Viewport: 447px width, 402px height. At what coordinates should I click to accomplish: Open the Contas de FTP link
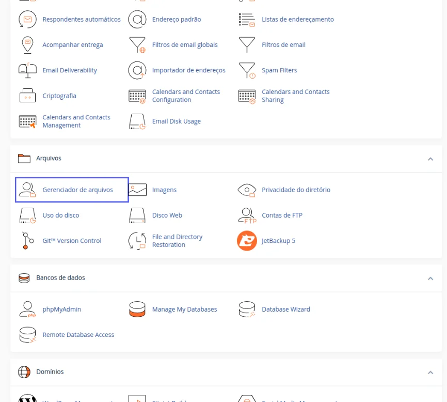point(282,215)
